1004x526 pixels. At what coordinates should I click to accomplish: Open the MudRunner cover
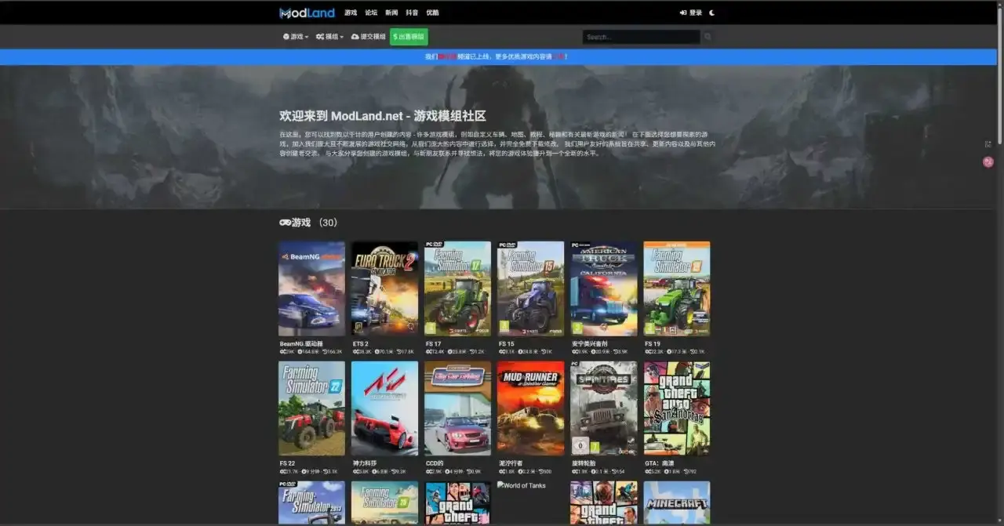click(x=530, y=408)
